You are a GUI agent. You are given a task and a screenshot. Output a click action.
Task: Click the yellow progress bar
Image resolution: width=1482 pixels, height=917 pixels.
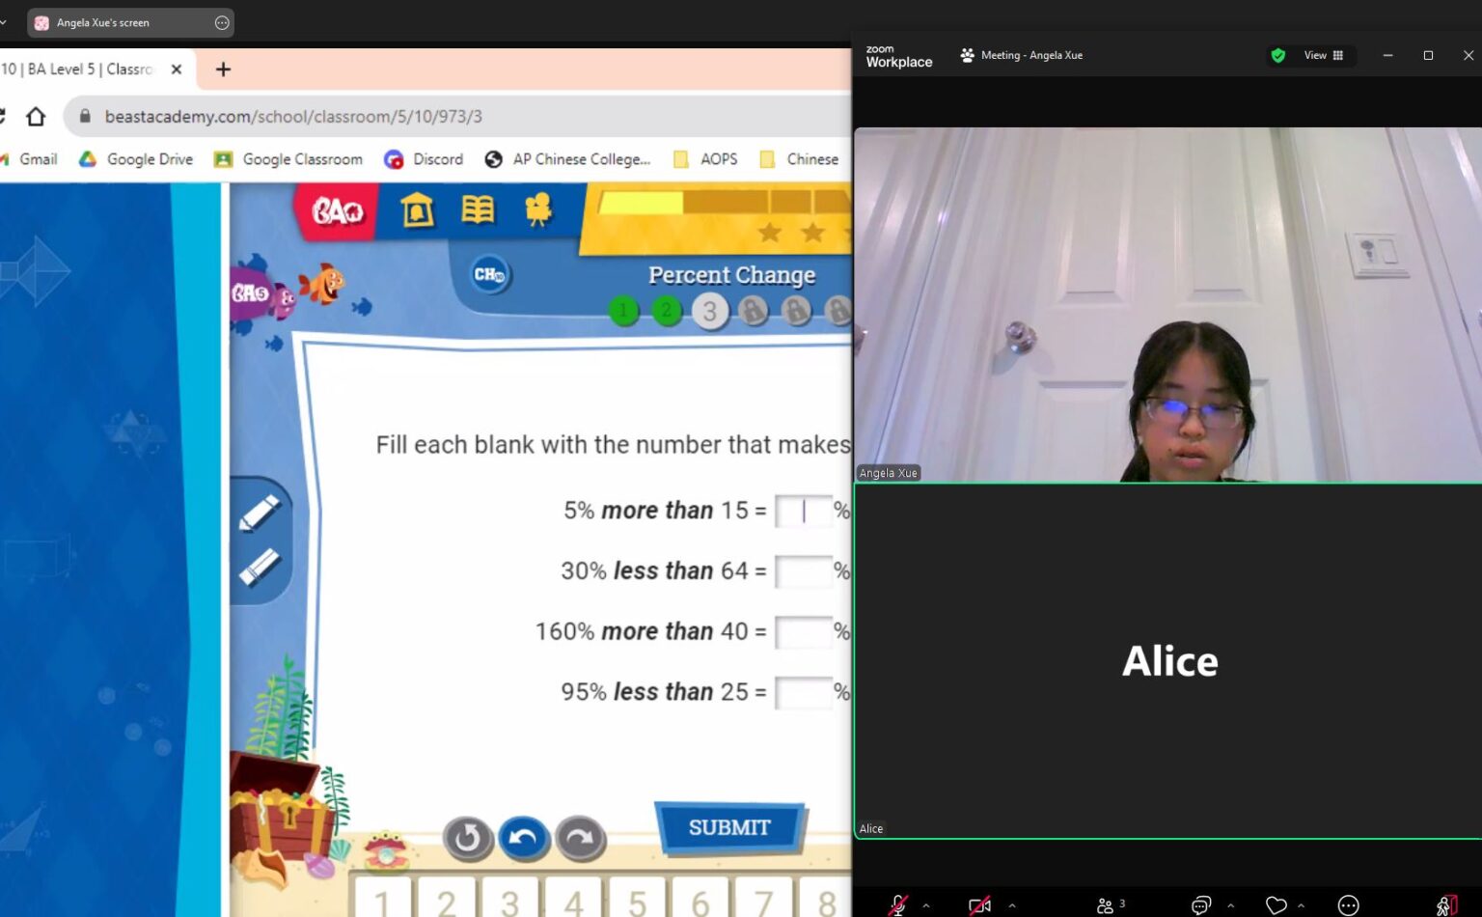tap(724, 202)
